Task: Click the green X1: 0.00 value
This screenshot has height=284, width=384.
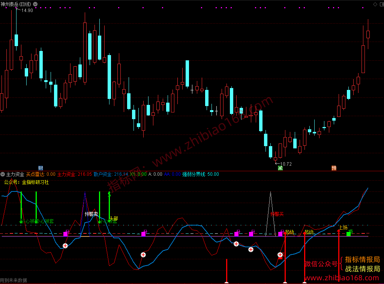Action: (x=138, y=174)
